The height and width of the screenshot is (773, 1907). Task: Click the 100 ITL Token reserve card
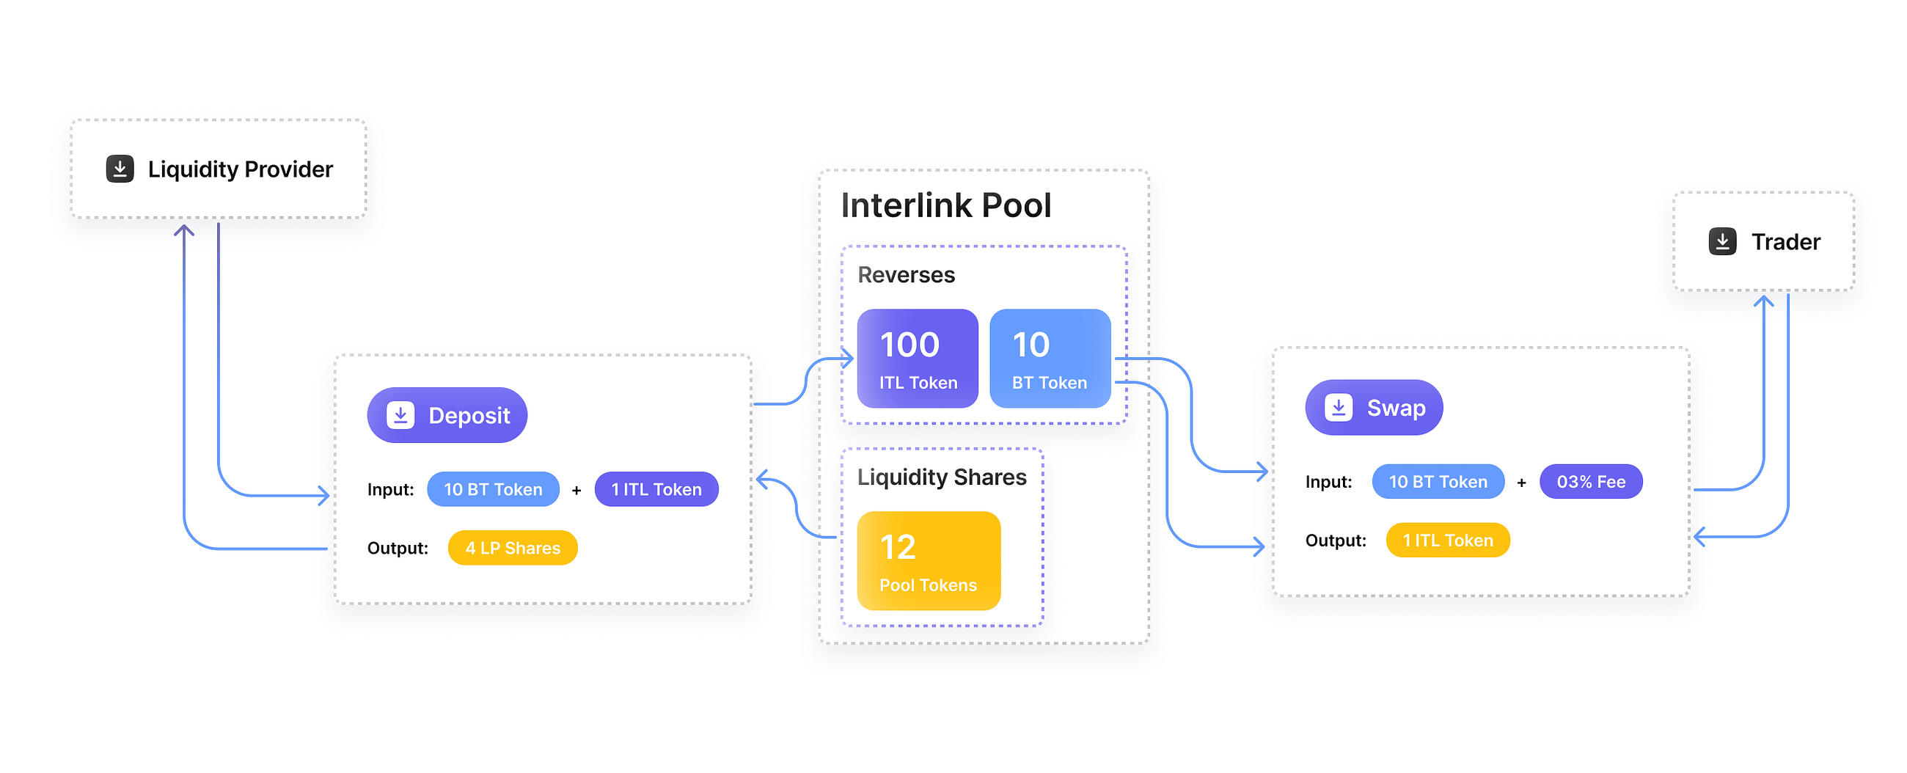[x=918, y=359]
